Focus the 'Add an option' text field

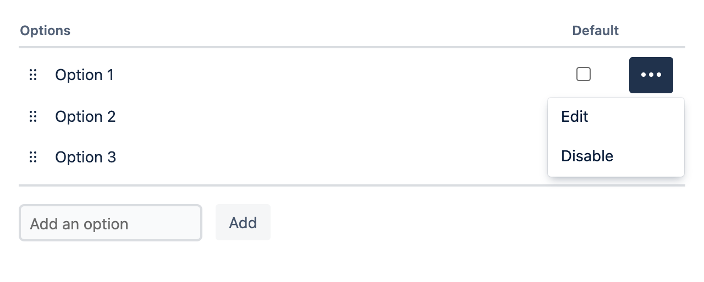tap(111, 223)
